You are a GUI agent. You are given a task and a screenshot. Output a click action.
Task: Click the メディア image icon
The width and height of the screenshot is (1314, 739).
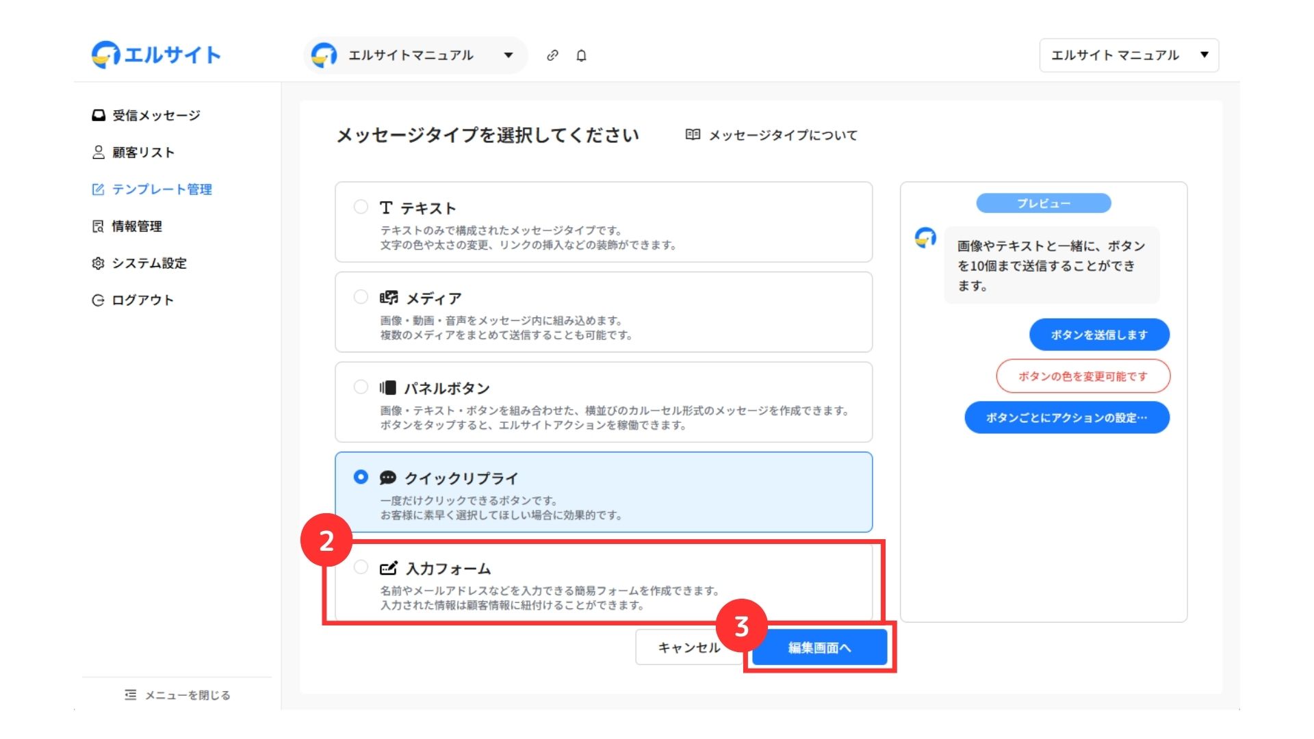389,298
